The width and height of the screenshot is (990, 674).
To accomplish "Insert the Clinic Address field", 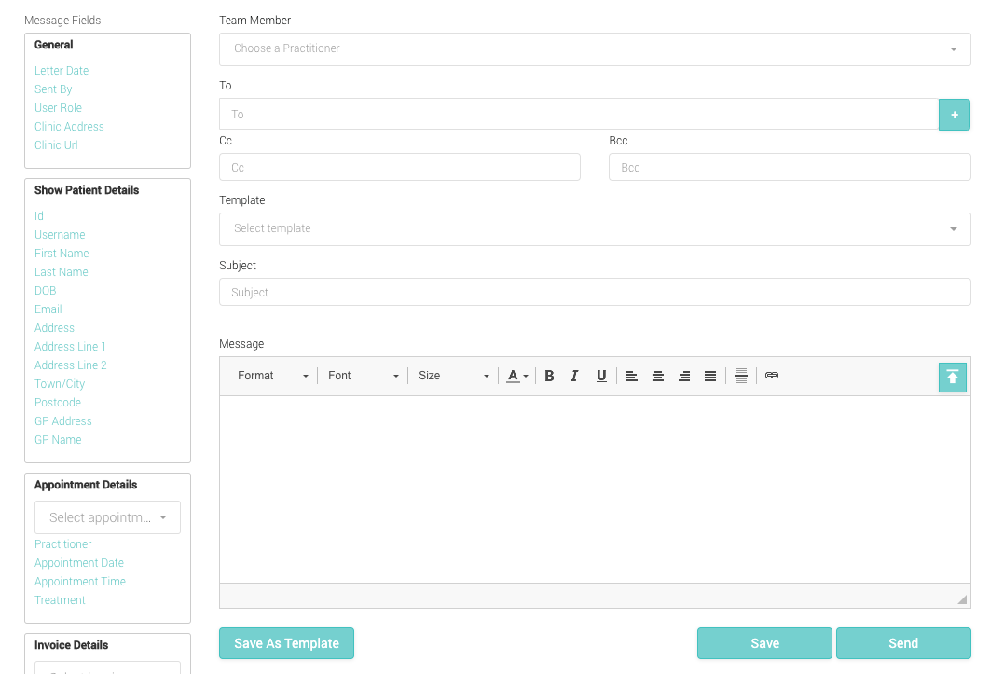I will pos(69,127).
